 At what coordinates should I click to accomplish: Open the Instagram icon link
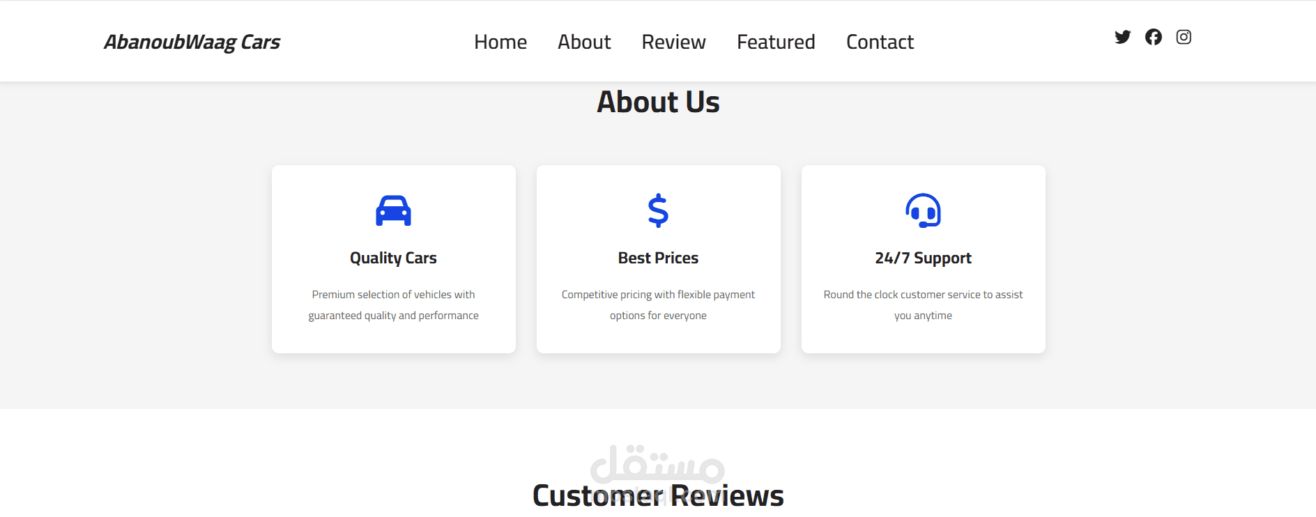[1184, 37]
